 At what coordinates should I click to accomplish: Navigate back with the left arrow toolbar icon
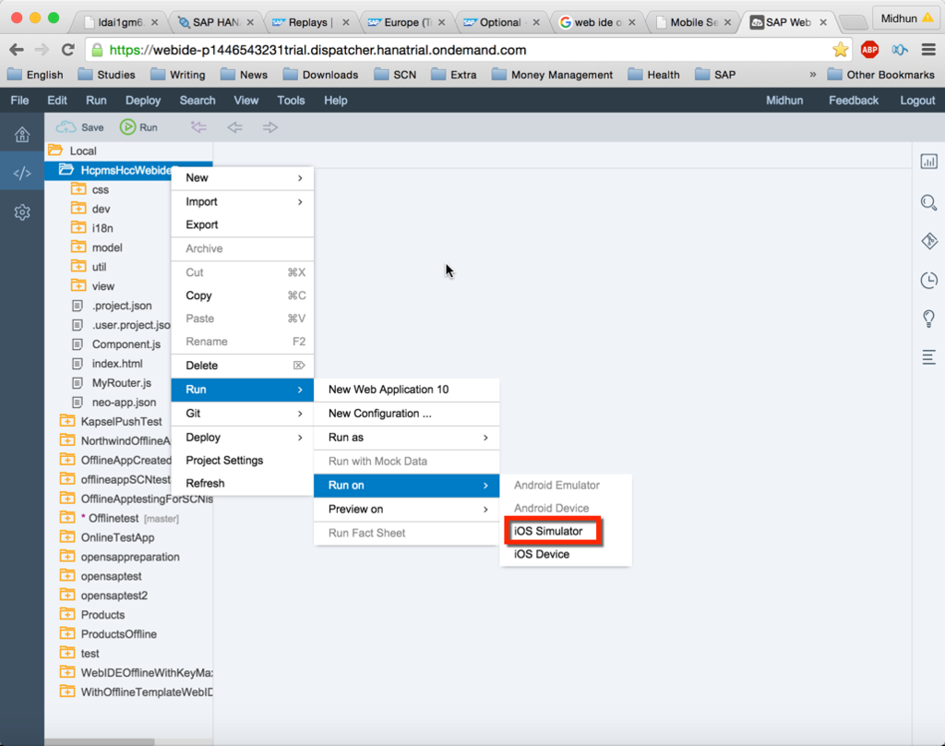pyautogui.click(x=234, y=127)
